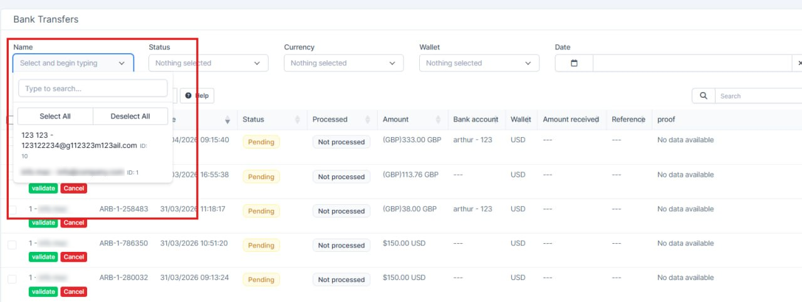Screen dimensions: 802x302
Task: Open the Status filter dropdown
Action: pyautogui.click(x=208, y=63)
